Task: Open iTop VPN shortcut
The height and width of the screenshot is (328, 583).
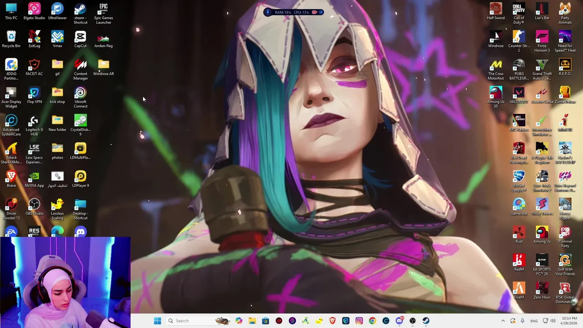Action: (x=34, y=96)
